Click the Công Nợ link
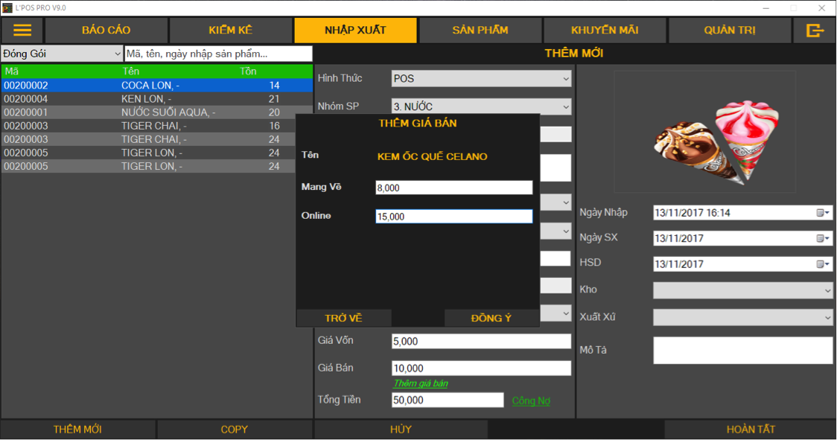This screenshot has height=440, width=837. (x=531, y=401)
